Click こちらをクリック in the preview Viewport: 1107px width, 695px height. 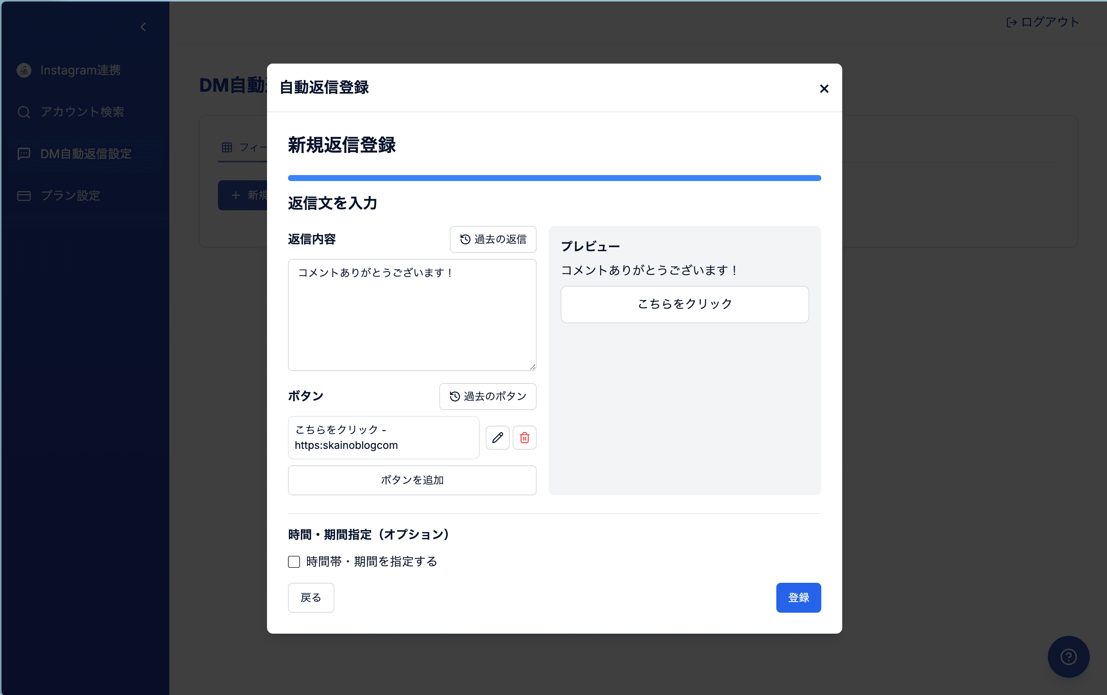[x=685, y=304]
